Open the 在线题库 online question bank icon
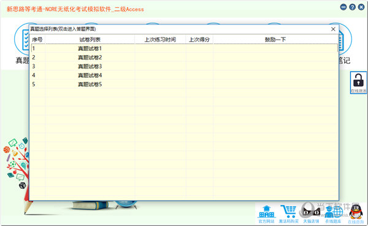 tap(333, 214)
